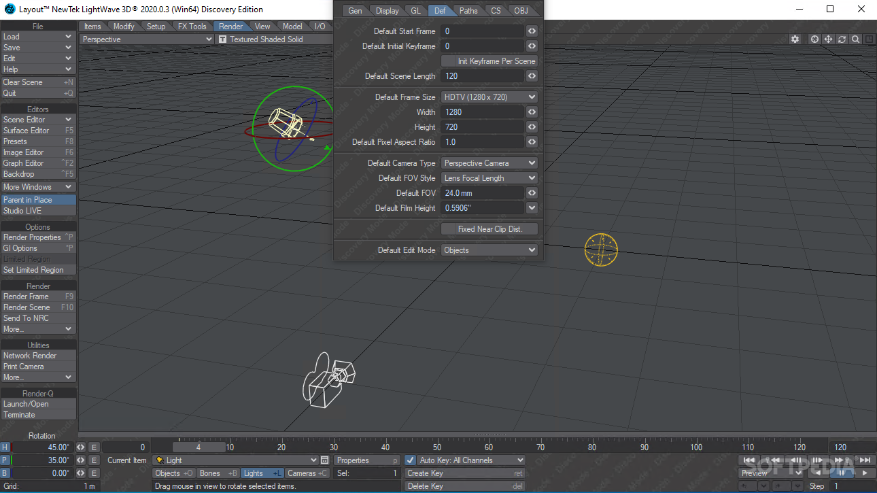The height and width of the screenshot is (493, 877).
Task: Click envelope E button for Pitch
Action: pos(94,460)
